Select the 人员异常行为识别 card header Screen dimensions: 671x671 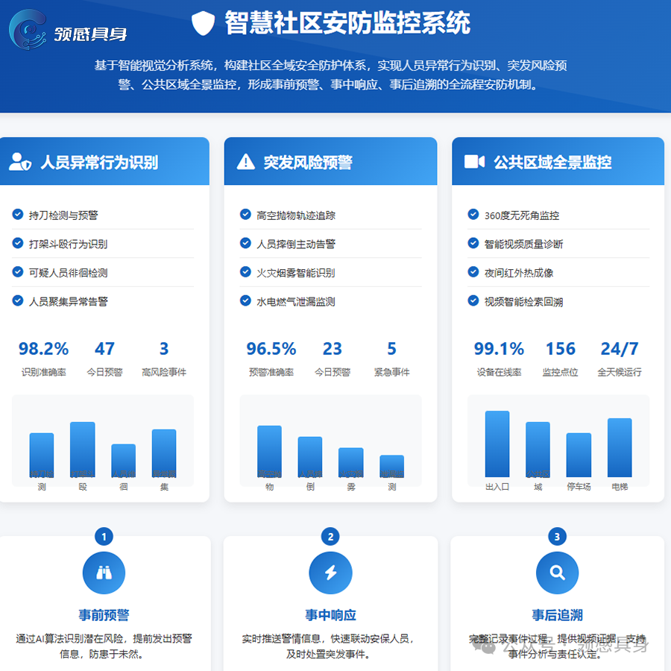click(104, 161)
